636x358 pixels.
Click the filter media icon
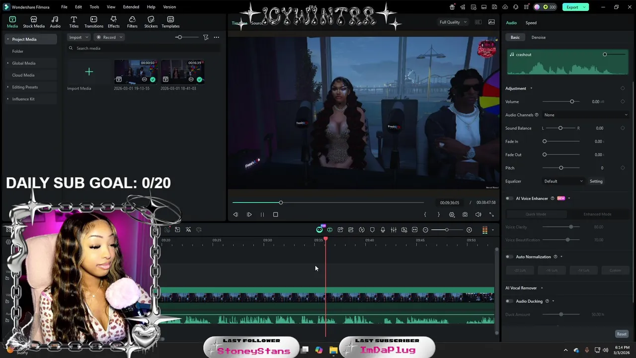tap(206, 37)
